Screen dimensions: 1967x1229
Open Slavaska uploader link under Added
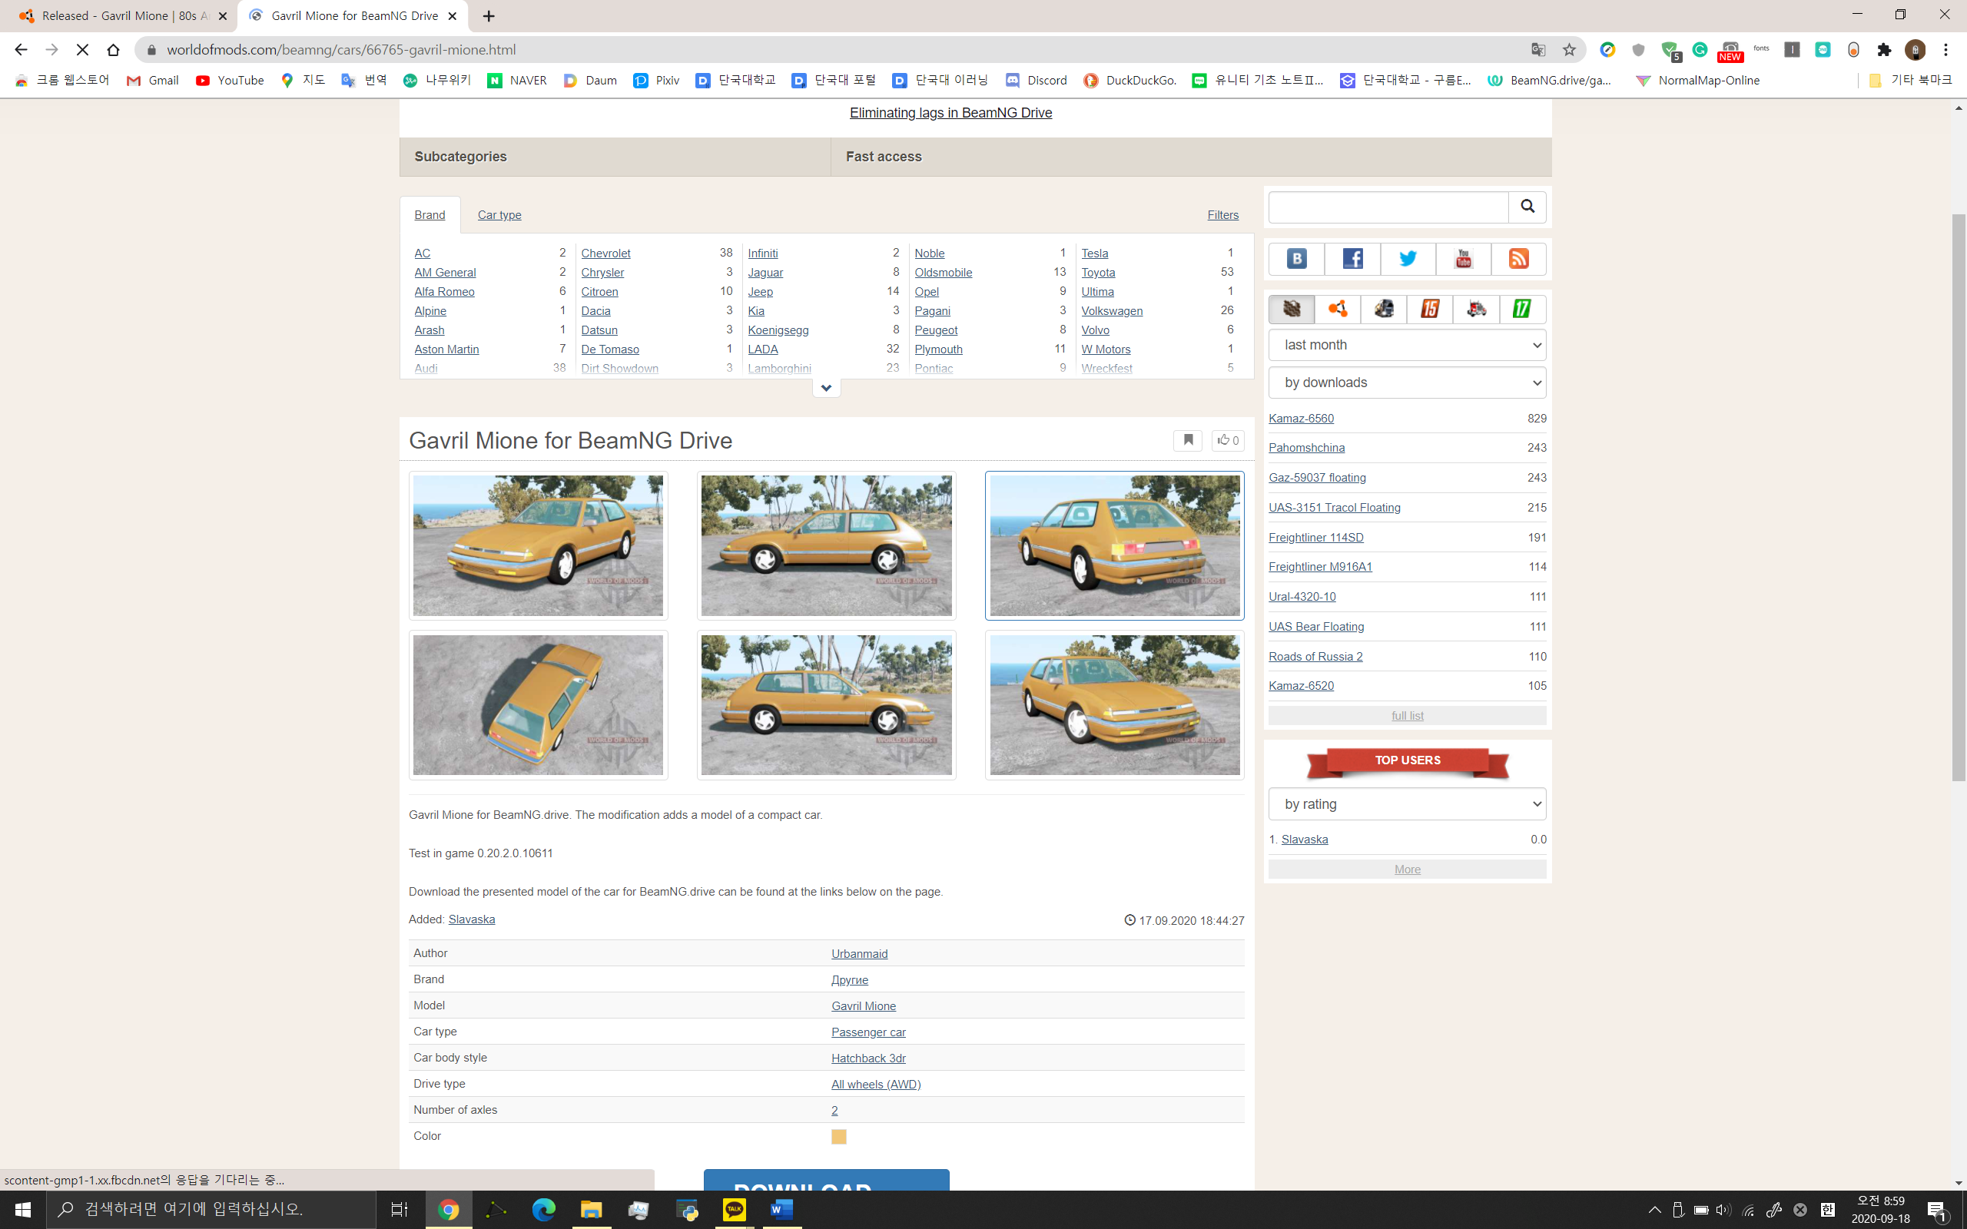(472, 919)
